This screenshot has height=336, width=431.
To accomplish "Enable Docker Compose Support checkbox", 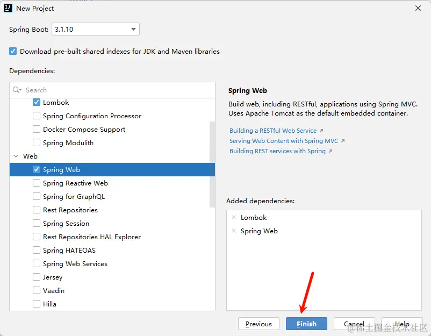I will point(37,129).
